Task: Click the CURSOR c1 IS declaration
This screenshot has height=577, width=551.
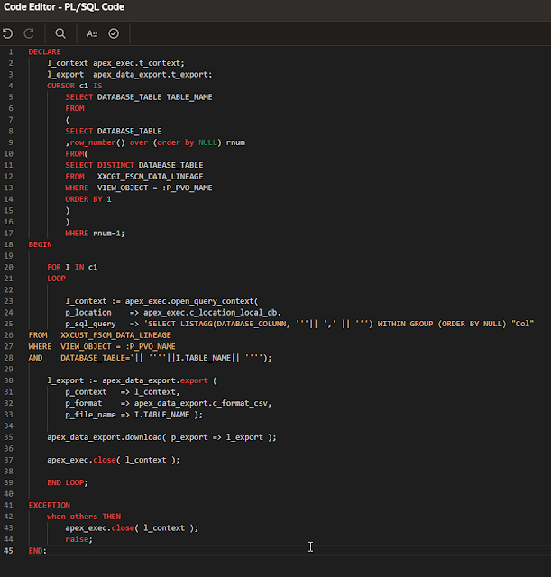Action: tap(75, 86)
